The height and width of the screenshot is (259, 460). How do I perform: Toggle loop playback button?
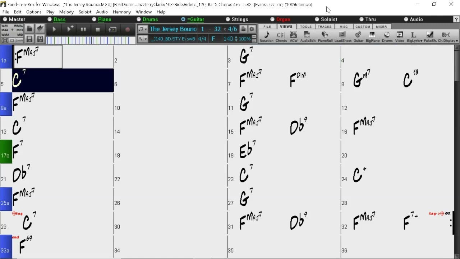click(112, 29)
